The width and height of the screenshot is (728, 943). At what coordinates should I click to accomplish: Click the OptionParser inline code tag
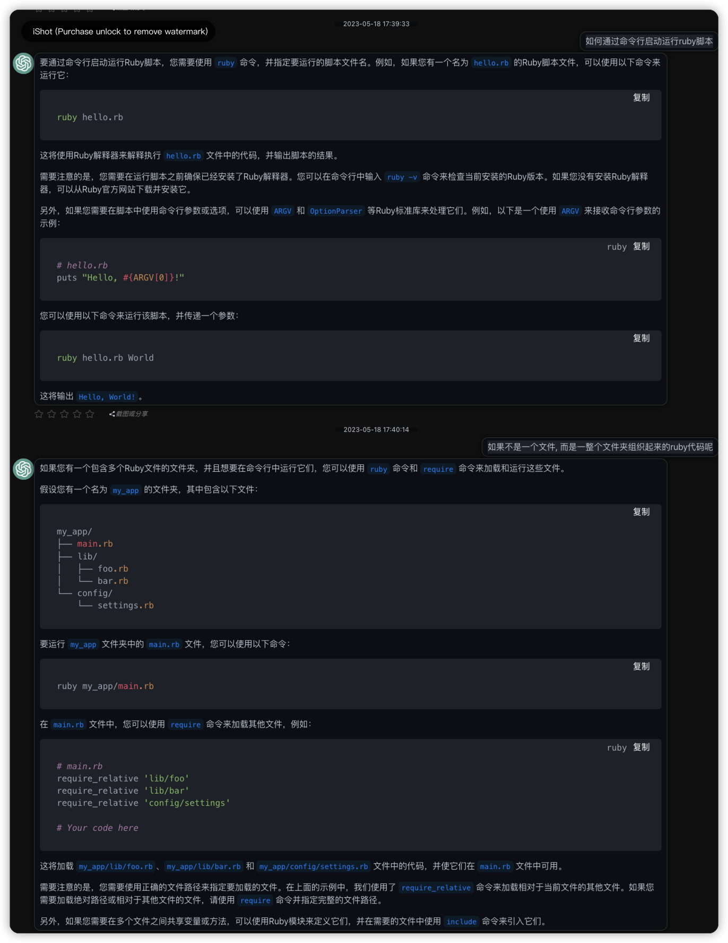coord(336,211)
